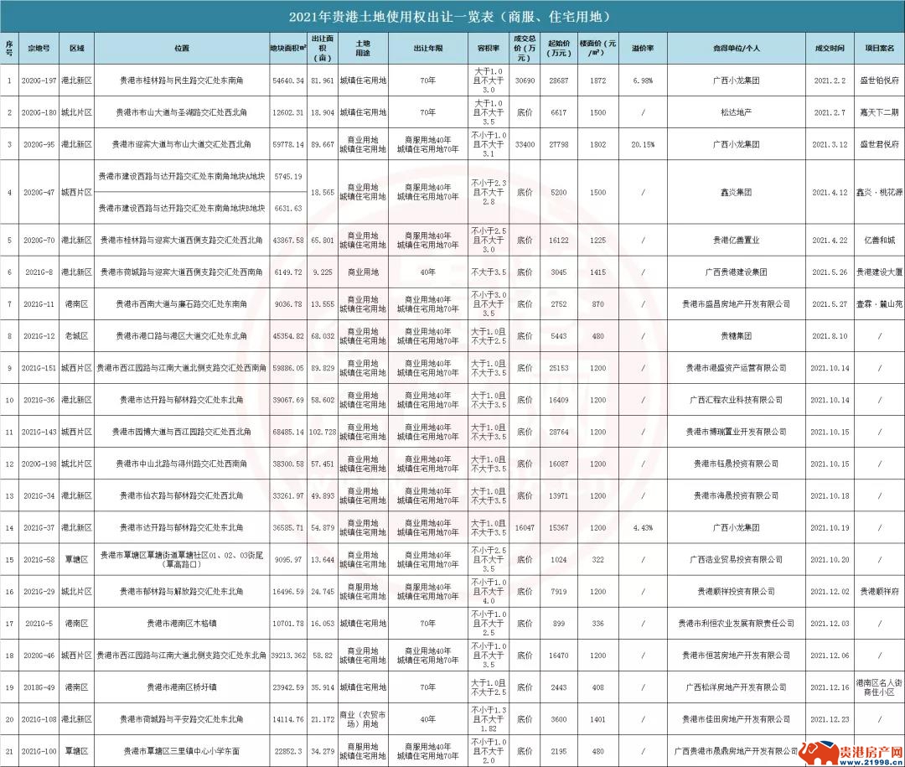Screen dimensions: 905x767
Task: Click project name '嘉天下二期'
Action: pos(879,112)
